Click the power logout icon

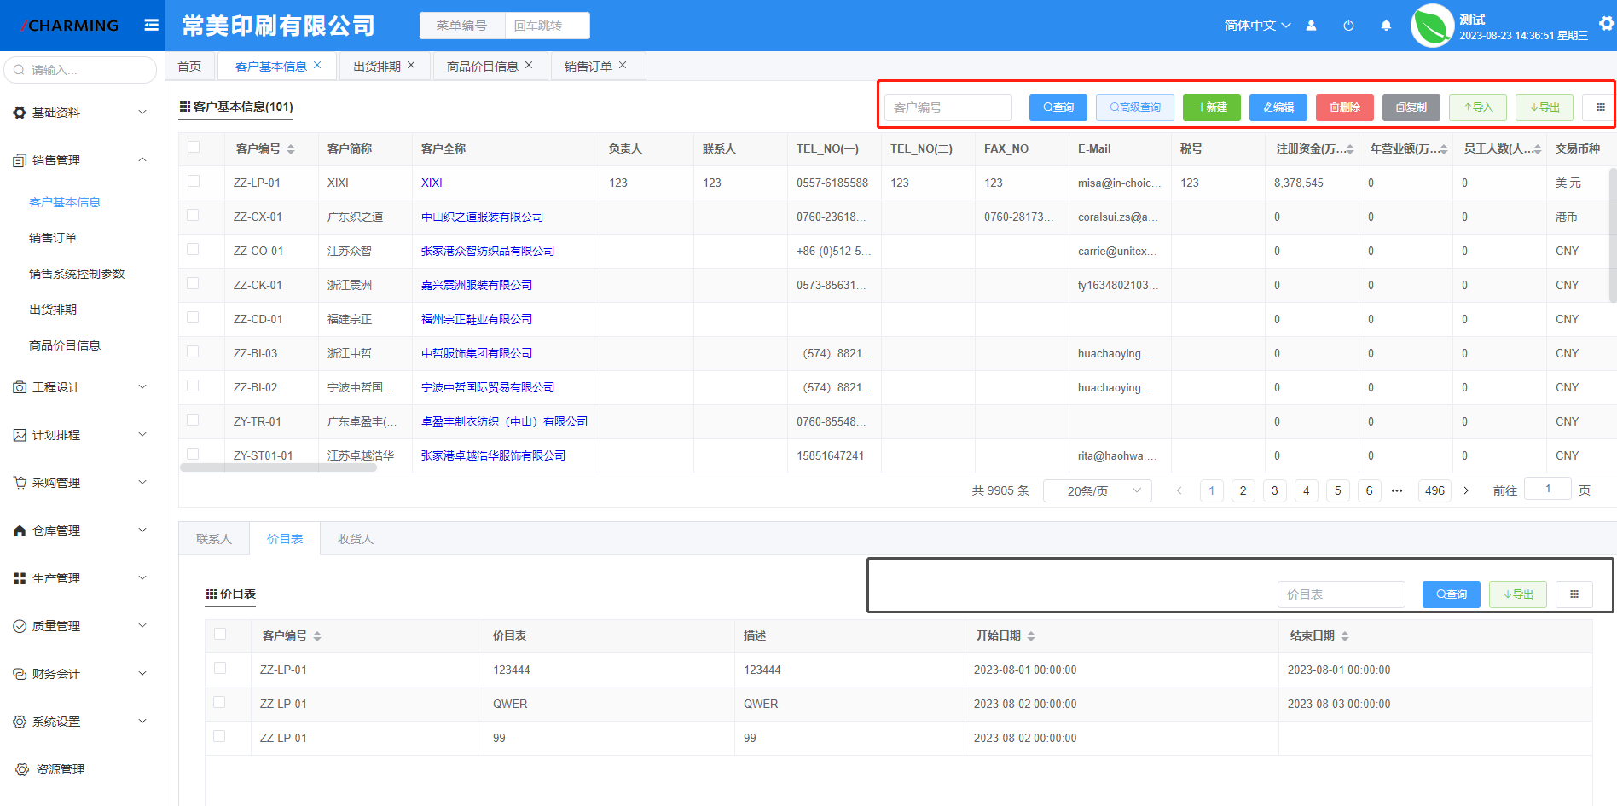[1348, 26]
